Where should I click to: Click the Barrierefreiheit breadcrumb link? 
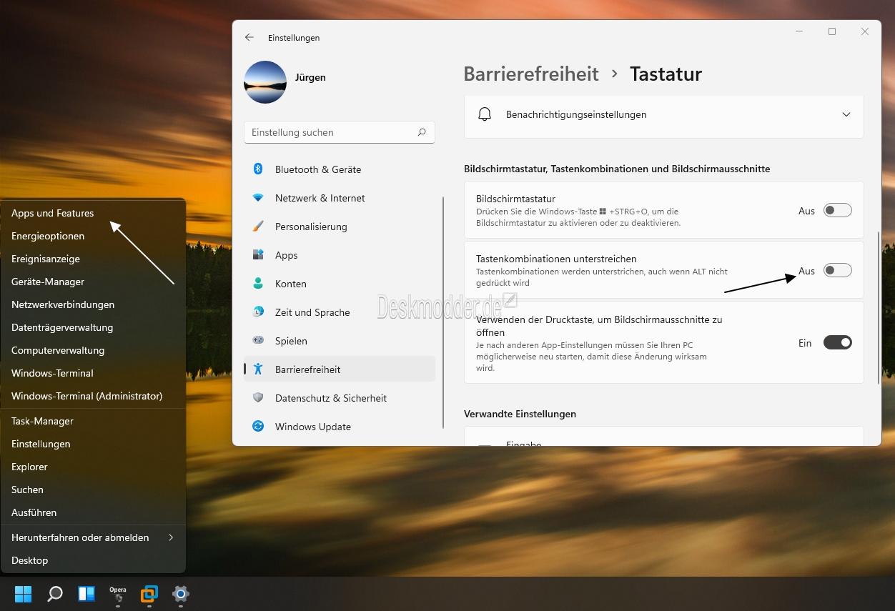point(531,74)
